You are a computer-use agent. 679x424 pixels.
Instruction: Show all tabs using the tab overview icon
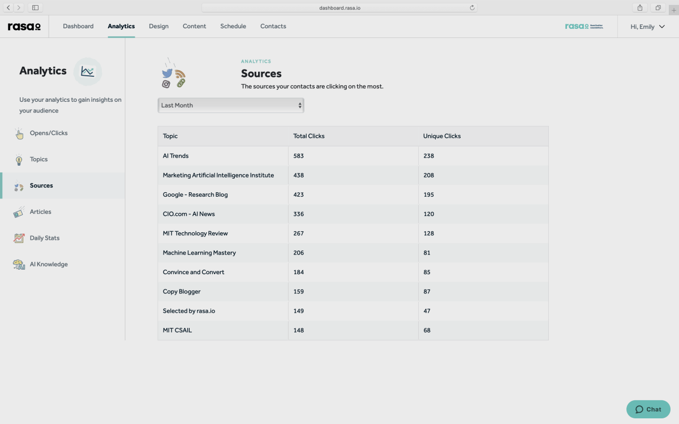click(658, 7)
